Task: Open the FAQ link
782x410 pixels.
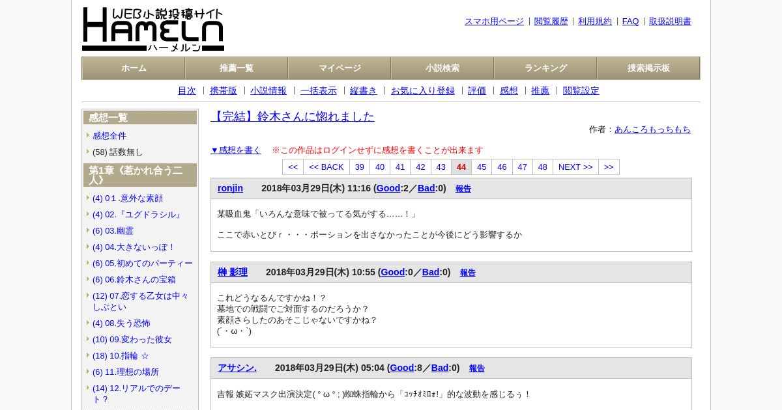Action: [x=631, y=21]
